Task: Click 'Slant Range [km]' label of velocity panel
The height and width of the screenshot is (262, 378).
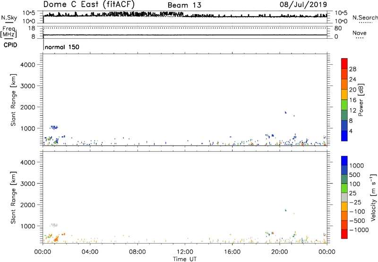Action: click(x=13, y=198)
